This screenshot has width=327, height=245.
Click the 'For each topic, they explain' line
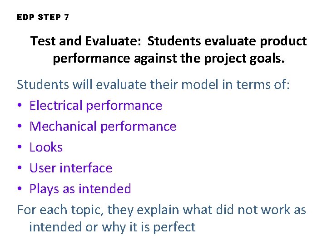point(100,210)
